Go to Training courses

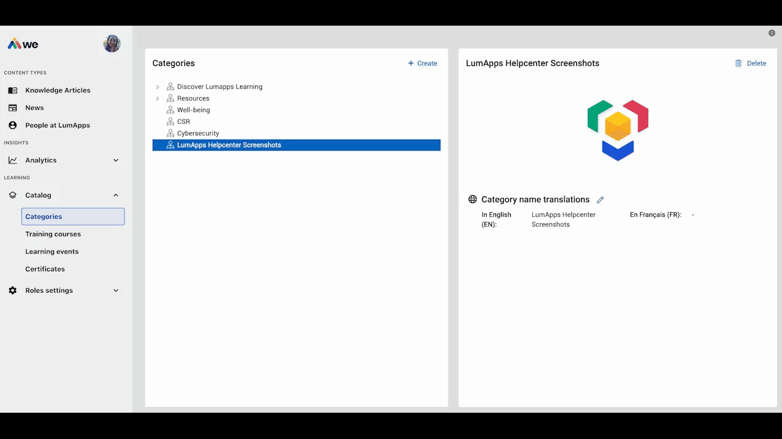[53, 234]
